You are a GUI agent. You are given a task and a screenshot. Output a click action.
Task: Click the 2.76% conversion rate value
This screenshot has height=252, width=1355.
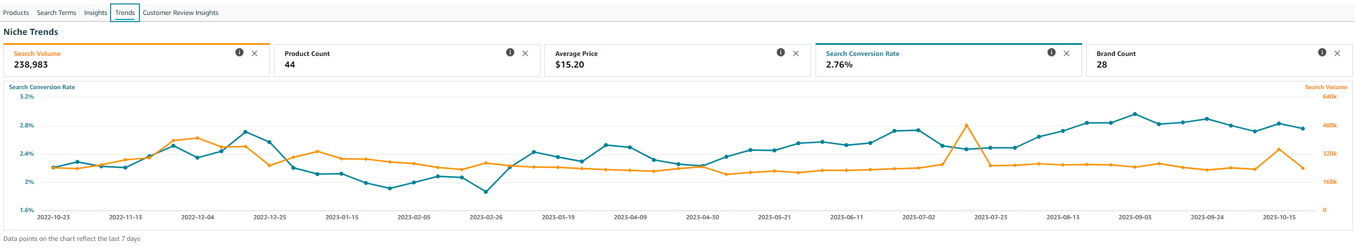click(x=839, y=65)
